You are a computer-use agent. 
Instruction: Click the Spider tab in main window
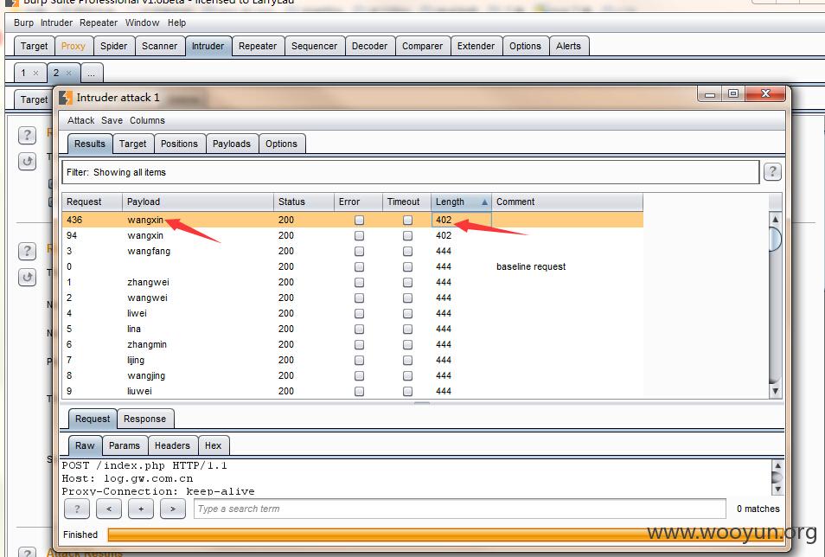(113, 46)
